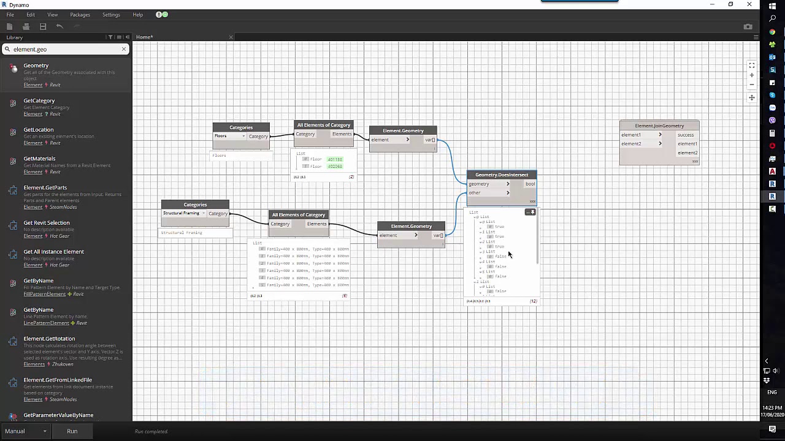Open the Manual run mode dropdown
785x441 pixels.
tap(26, 431)
